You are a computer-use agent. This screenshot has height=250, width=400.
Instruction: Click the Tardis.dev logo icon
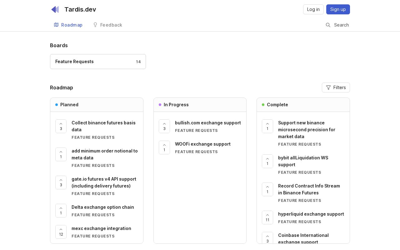pyautogui.click(x=55, y=9)
